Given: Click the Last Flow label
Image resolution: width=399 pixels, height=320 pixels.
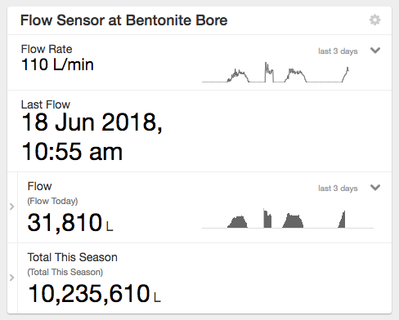Looking at the screenshot, I should [46, 104].
